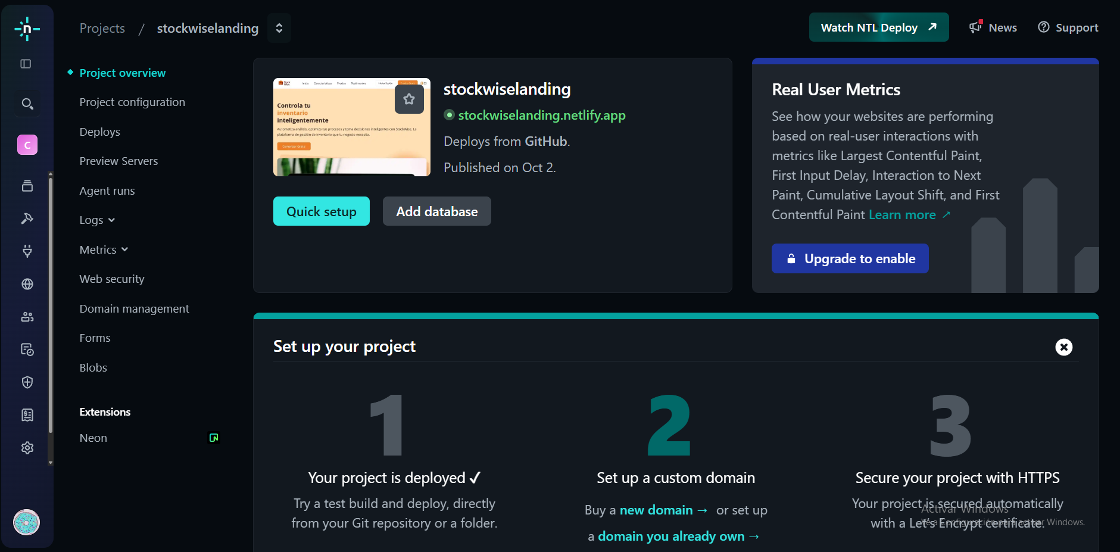Click the Netlify logo icon
1120x552 pixels.
[x=27, y=29]
